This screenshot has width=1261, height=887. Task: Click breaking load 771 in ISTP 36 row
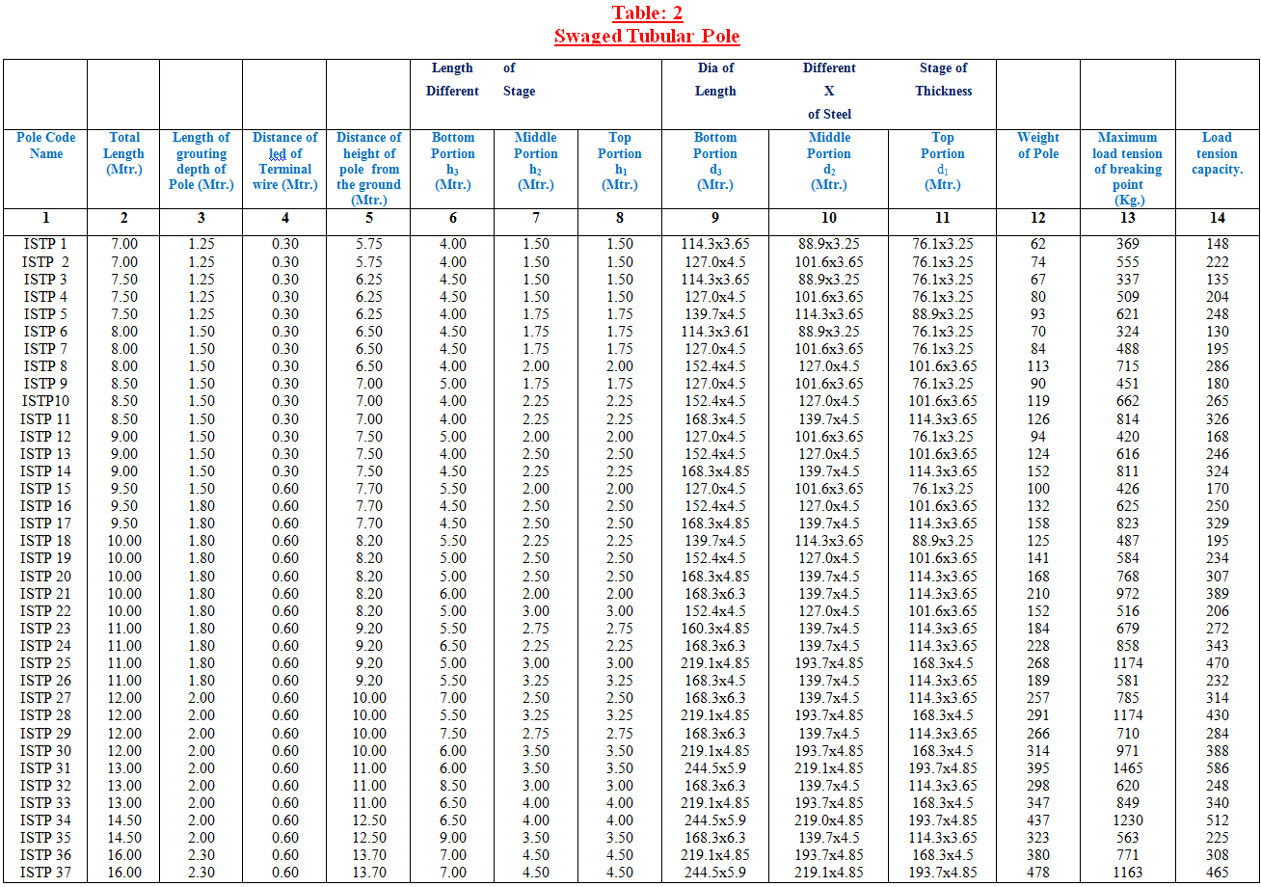pyautogui.click(x=1128, y=856)
